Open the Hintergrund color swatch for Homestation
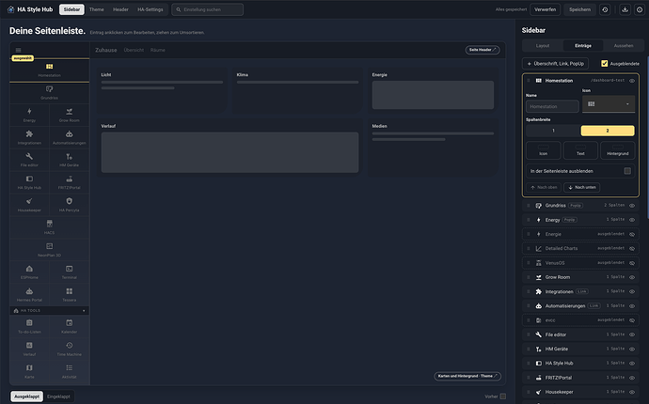The width and height of the screenshot is (649, 404). 618,150
